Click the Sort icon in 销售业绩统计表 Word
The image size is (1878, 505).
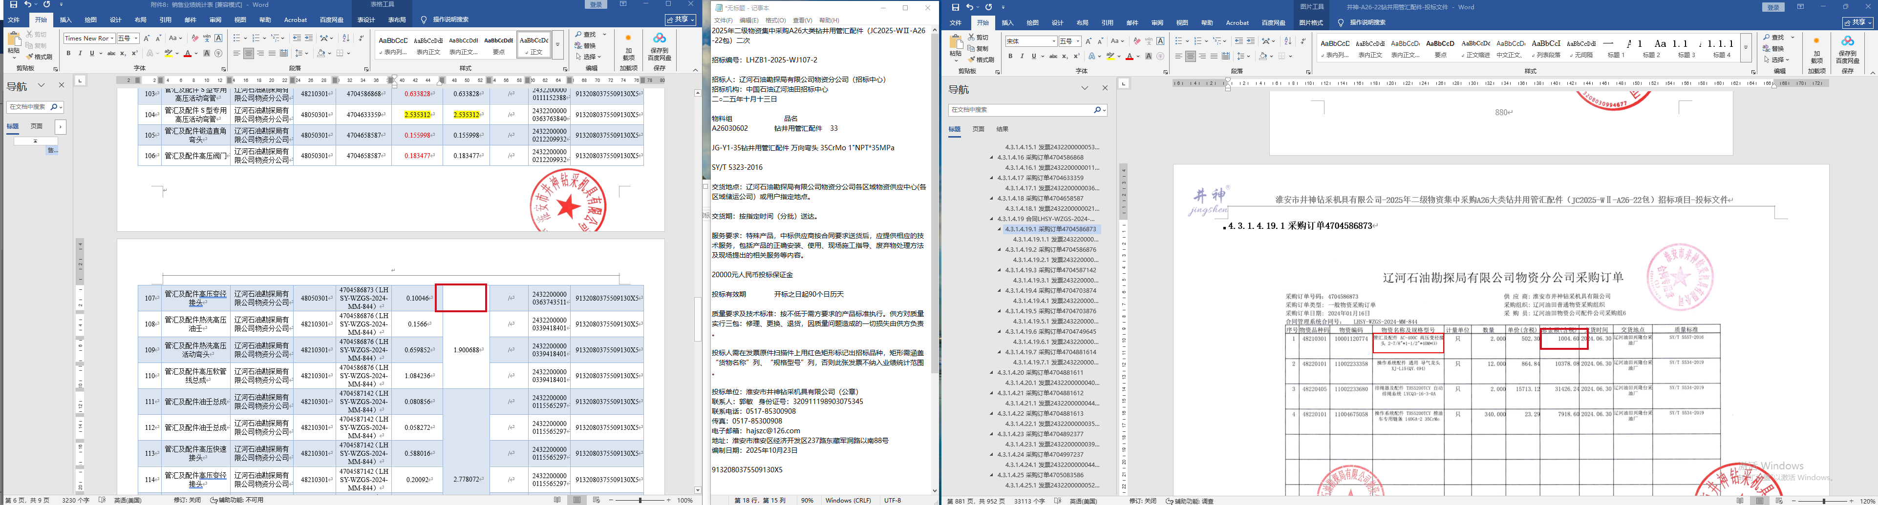pyautogui.click(x=346, y=38)
